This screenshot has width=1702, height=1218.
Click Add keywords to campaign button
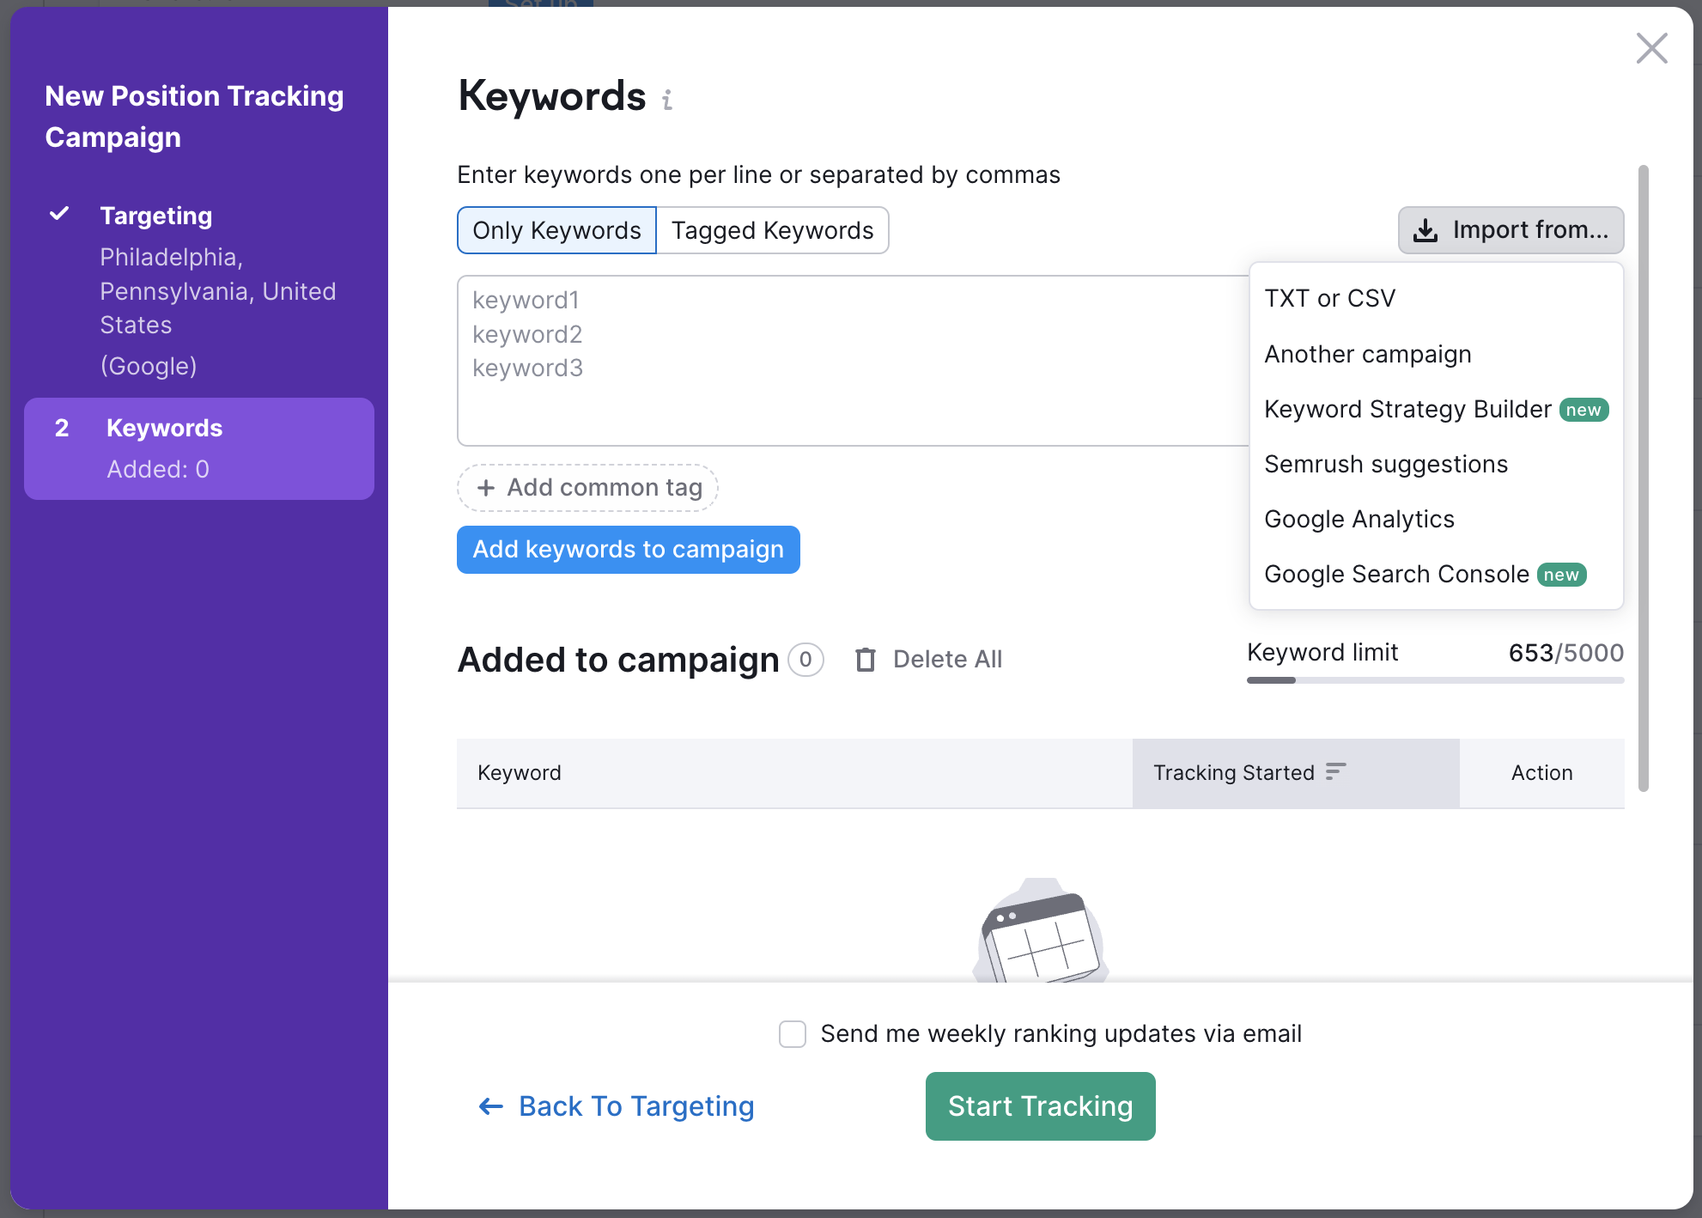pos(629,550)
